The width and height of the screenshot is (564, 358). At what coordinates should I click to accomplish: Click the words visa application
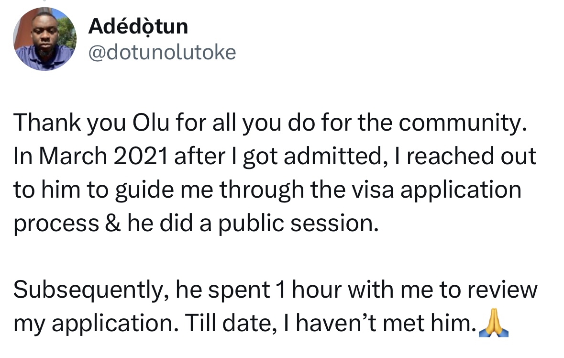tap(436, 190)
